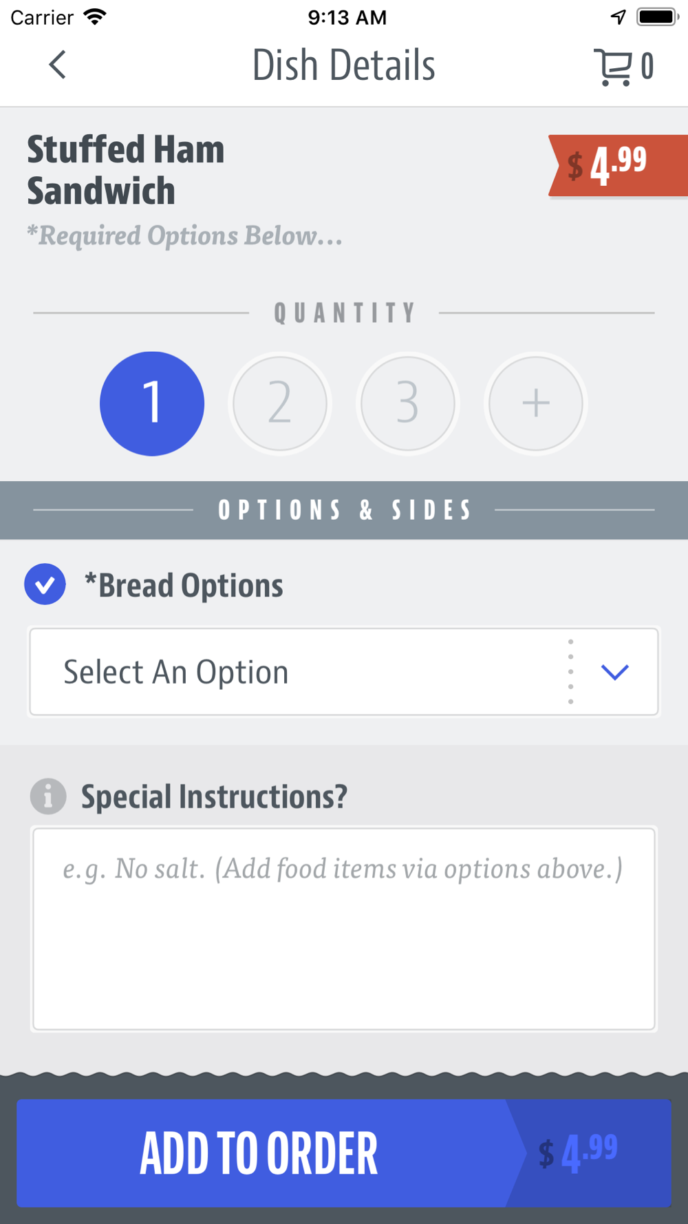Tap the battery indicator icon
The width and height of the screenshot is (688, 1224).
click(x=657, y=17)
